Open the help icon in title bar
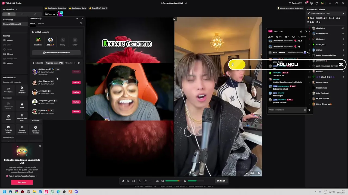348x195 pixels. (311, 3)
